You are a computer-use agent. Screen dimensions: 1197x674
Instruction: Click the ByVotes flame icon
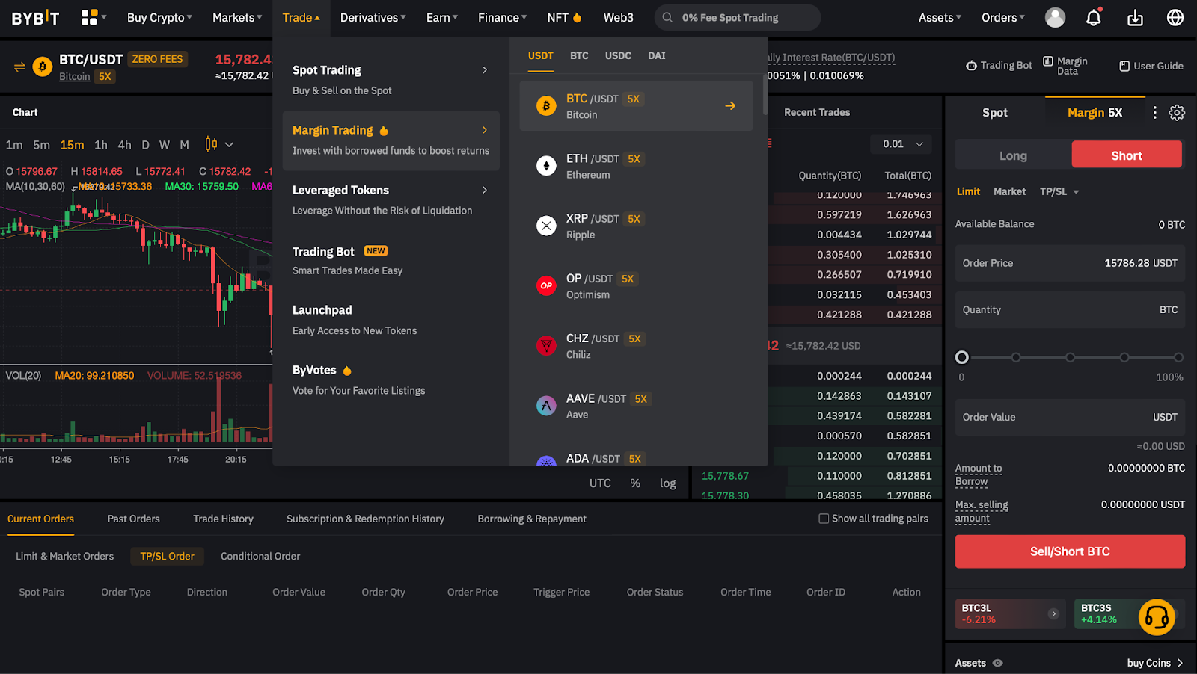pyautogui.click(x=347, y=371)
